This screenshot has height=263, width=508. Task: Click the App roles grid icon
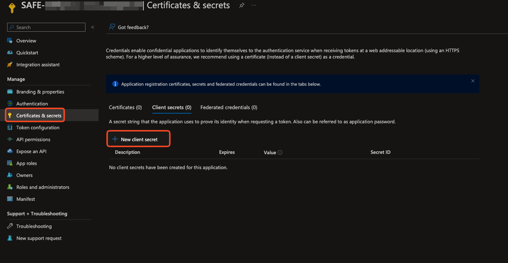click(10, 163)
